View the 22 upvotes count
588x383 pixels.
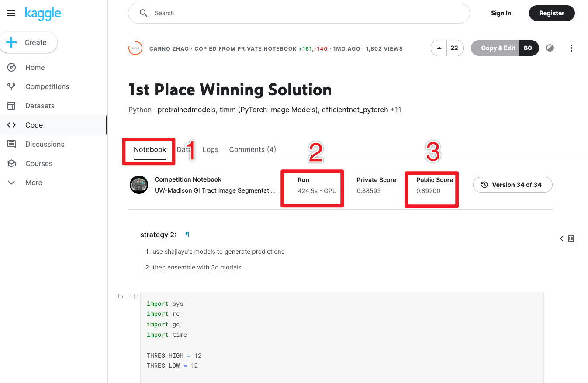point(454,48)
